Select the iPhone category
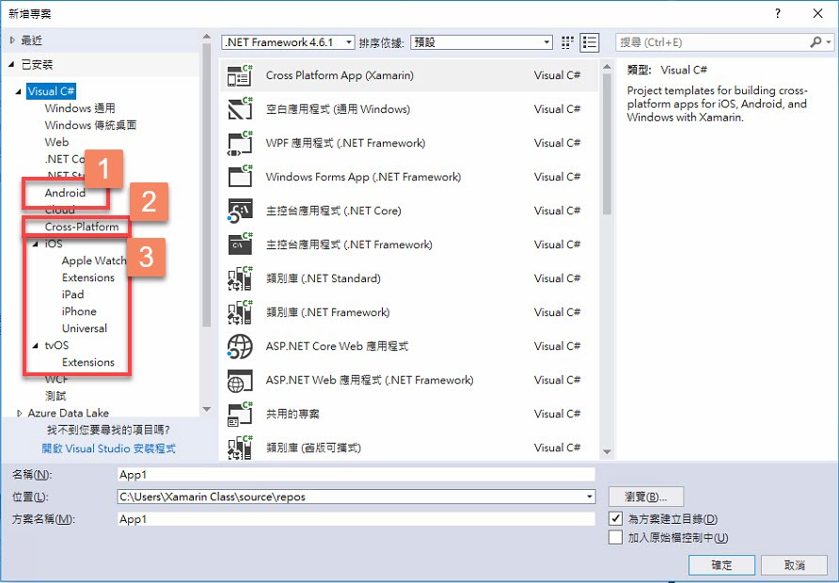Image resolution: width=839 pixels, height=583 pixels. [79, 311]
